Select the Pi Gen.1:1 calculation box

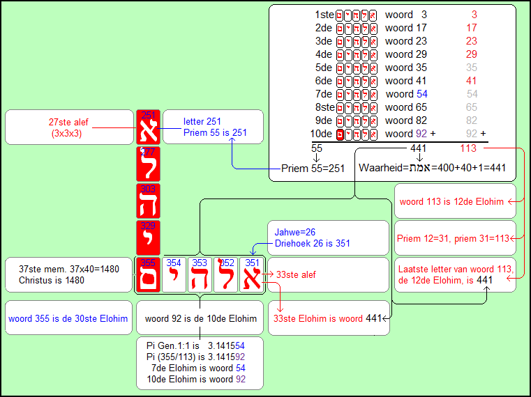click(x=200, y=364)
